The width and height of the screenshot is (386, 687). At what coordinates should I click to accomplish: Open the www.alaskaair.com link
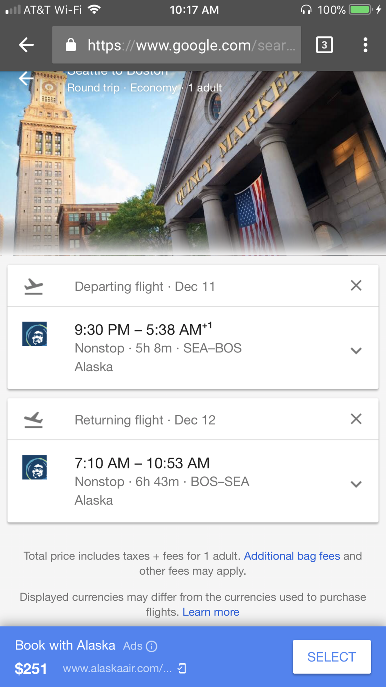point(117,668)
